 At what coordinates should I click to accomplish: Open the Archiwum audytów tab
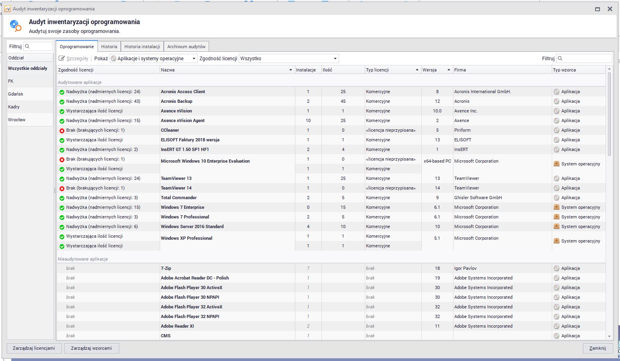(x=186, y=47)
